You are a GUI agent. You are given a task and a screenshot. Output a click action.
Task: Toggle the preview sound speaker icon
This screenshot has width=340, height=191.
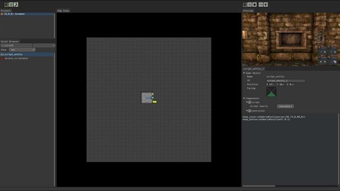[x=266, y=5]
